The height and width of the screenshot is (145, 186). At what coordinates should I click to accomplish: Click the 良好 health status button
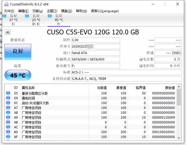coord(18,52)
